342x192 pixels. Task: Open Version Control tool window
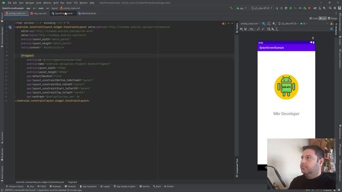click(x=14, y=186)
